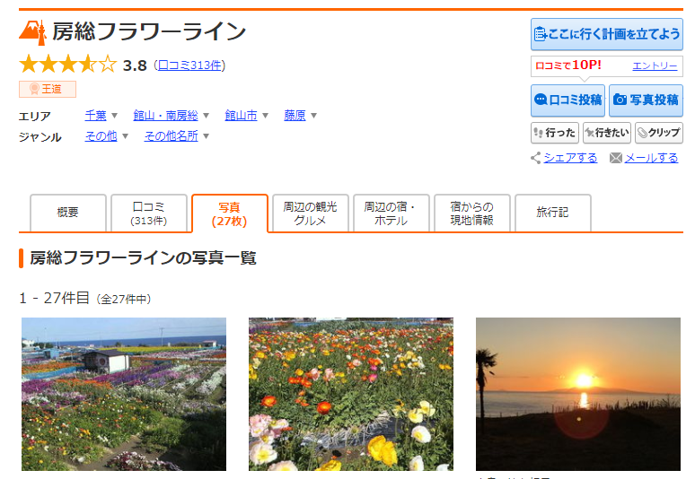Open the 周辺の宿・ホテル tab
This screenshot has width=695, height=479.
pos(391,213)
